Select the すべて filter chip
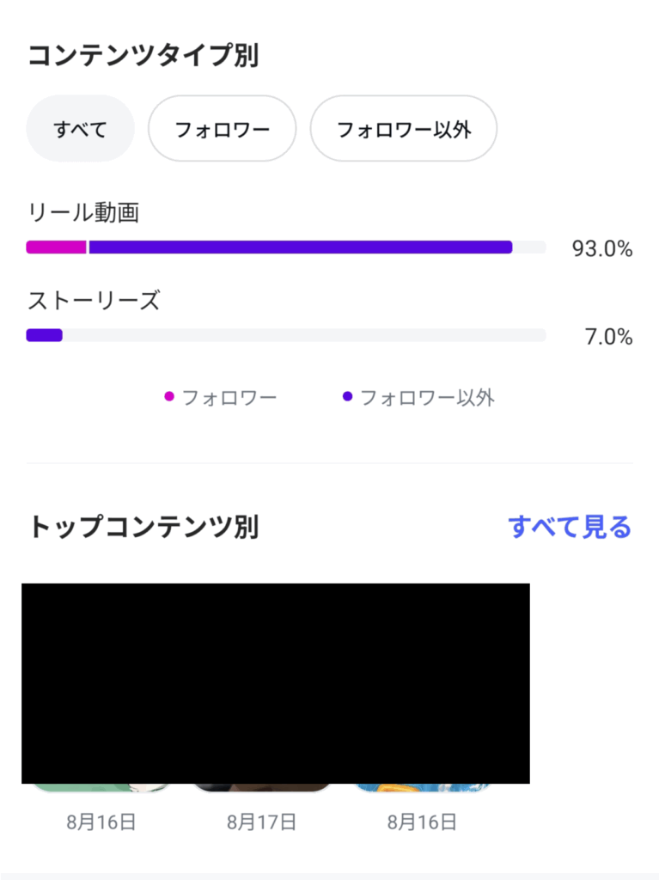This screenshot has height=880, width=659. coord(81,129)
